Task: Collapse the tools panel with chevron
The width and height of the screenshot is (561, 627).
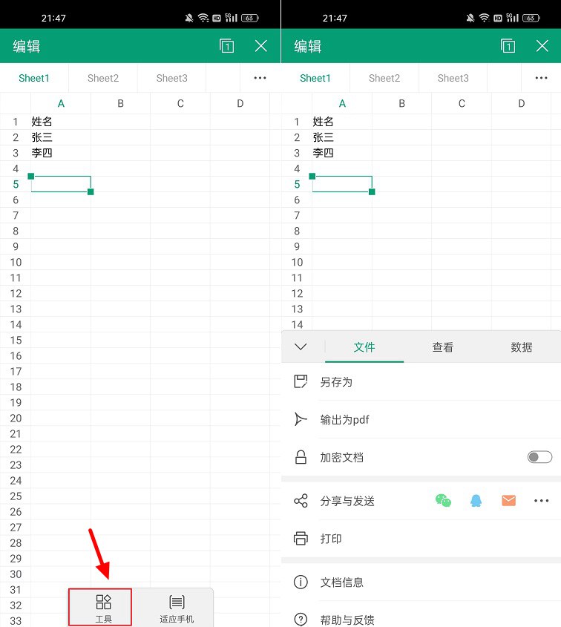Action: (301, 347)
